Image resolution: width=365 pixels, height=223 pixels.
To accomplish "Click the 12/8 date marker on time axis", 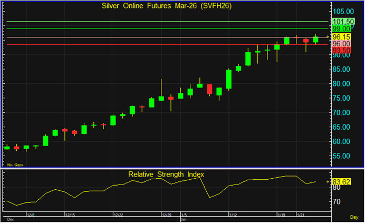I will tap(31, 215).
